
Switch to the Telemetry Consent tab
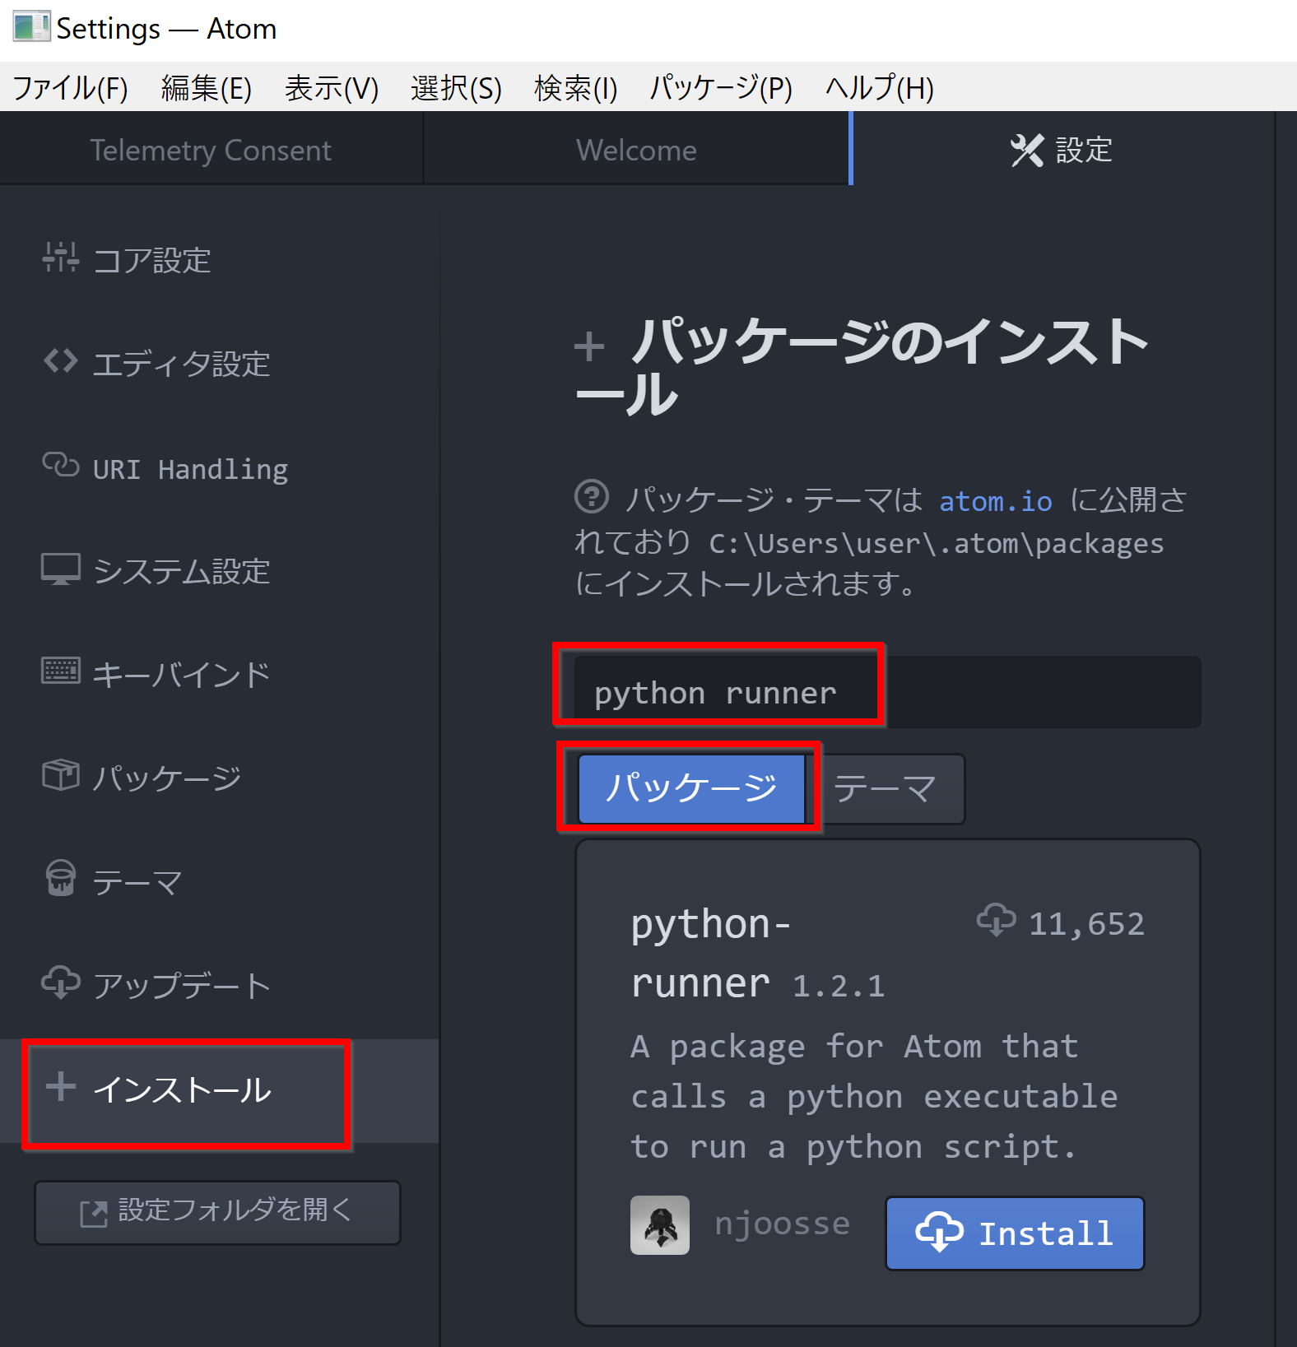212,151
